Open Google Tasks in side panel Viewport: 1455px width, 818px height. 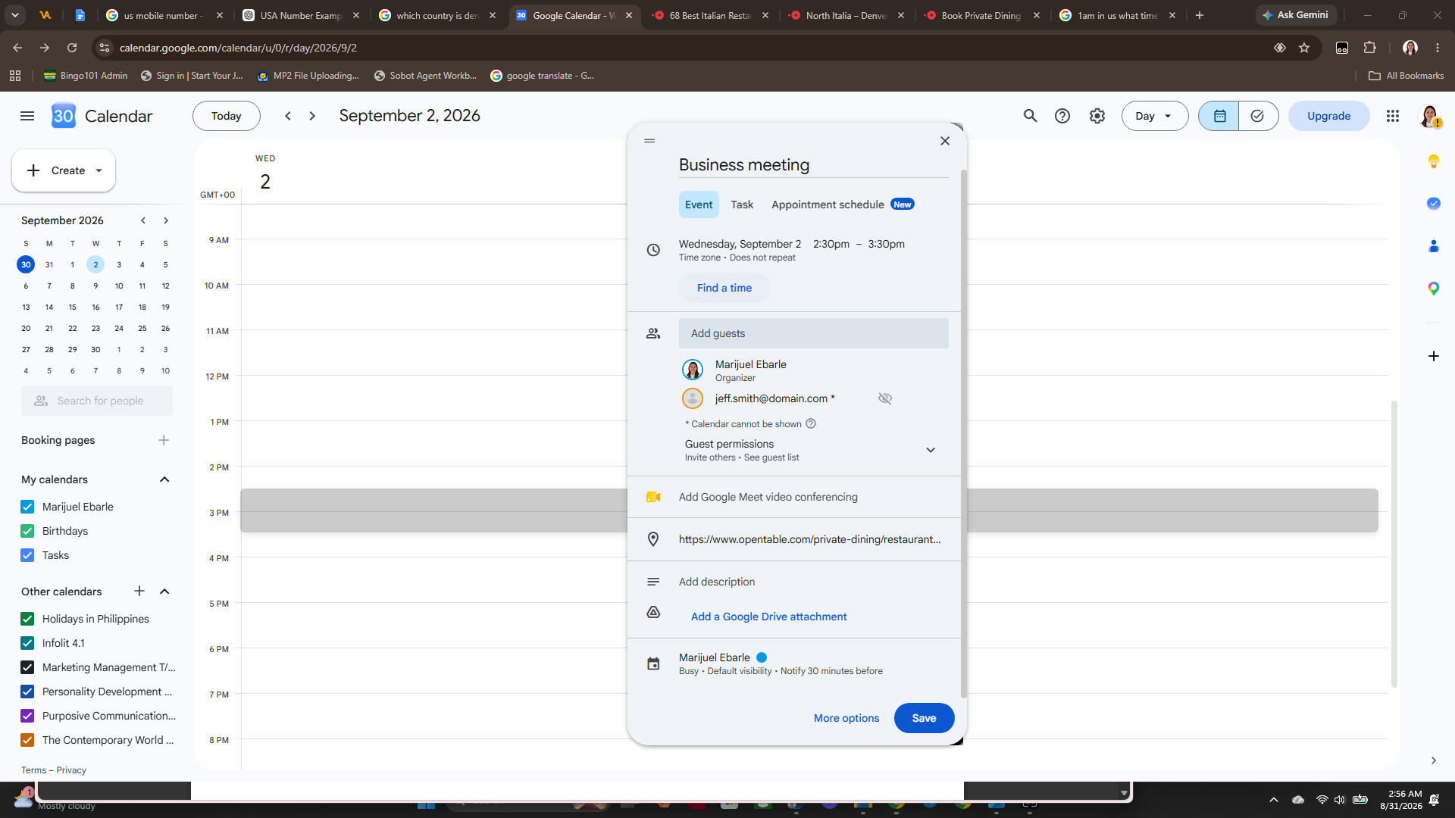(1434, 204)
